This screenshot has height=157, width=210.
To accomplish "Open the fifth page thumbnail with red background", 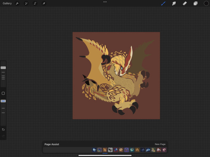I will tap(116, 150).
